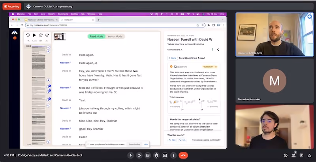
Task: Set playback speed to 2x
Action: [47, 41]
